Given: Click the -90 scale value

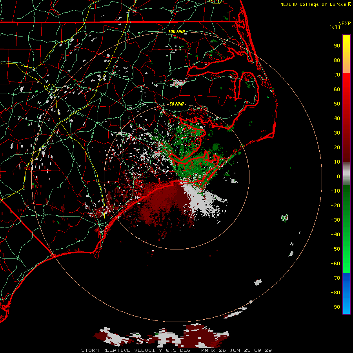Looking at the screenshot, I should pyautogui.click(x=335, y=307).
